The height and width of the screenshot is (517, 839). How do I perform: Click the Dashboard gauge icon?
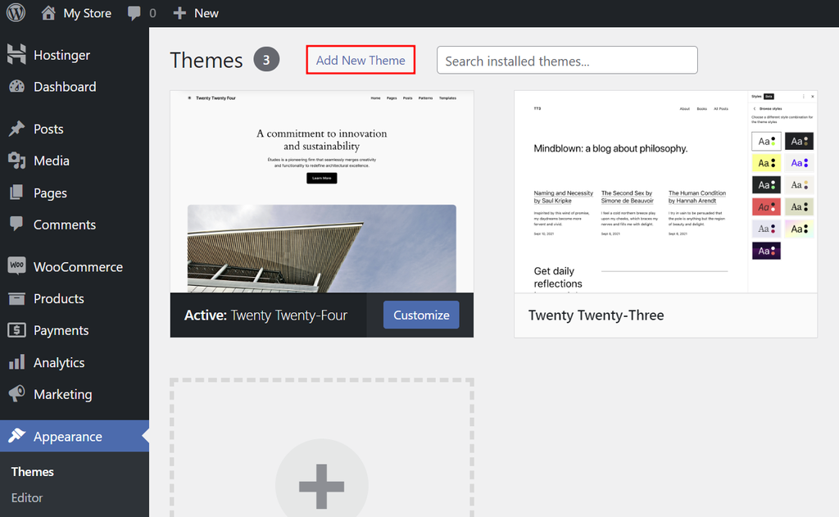click(x=16, y=87)
